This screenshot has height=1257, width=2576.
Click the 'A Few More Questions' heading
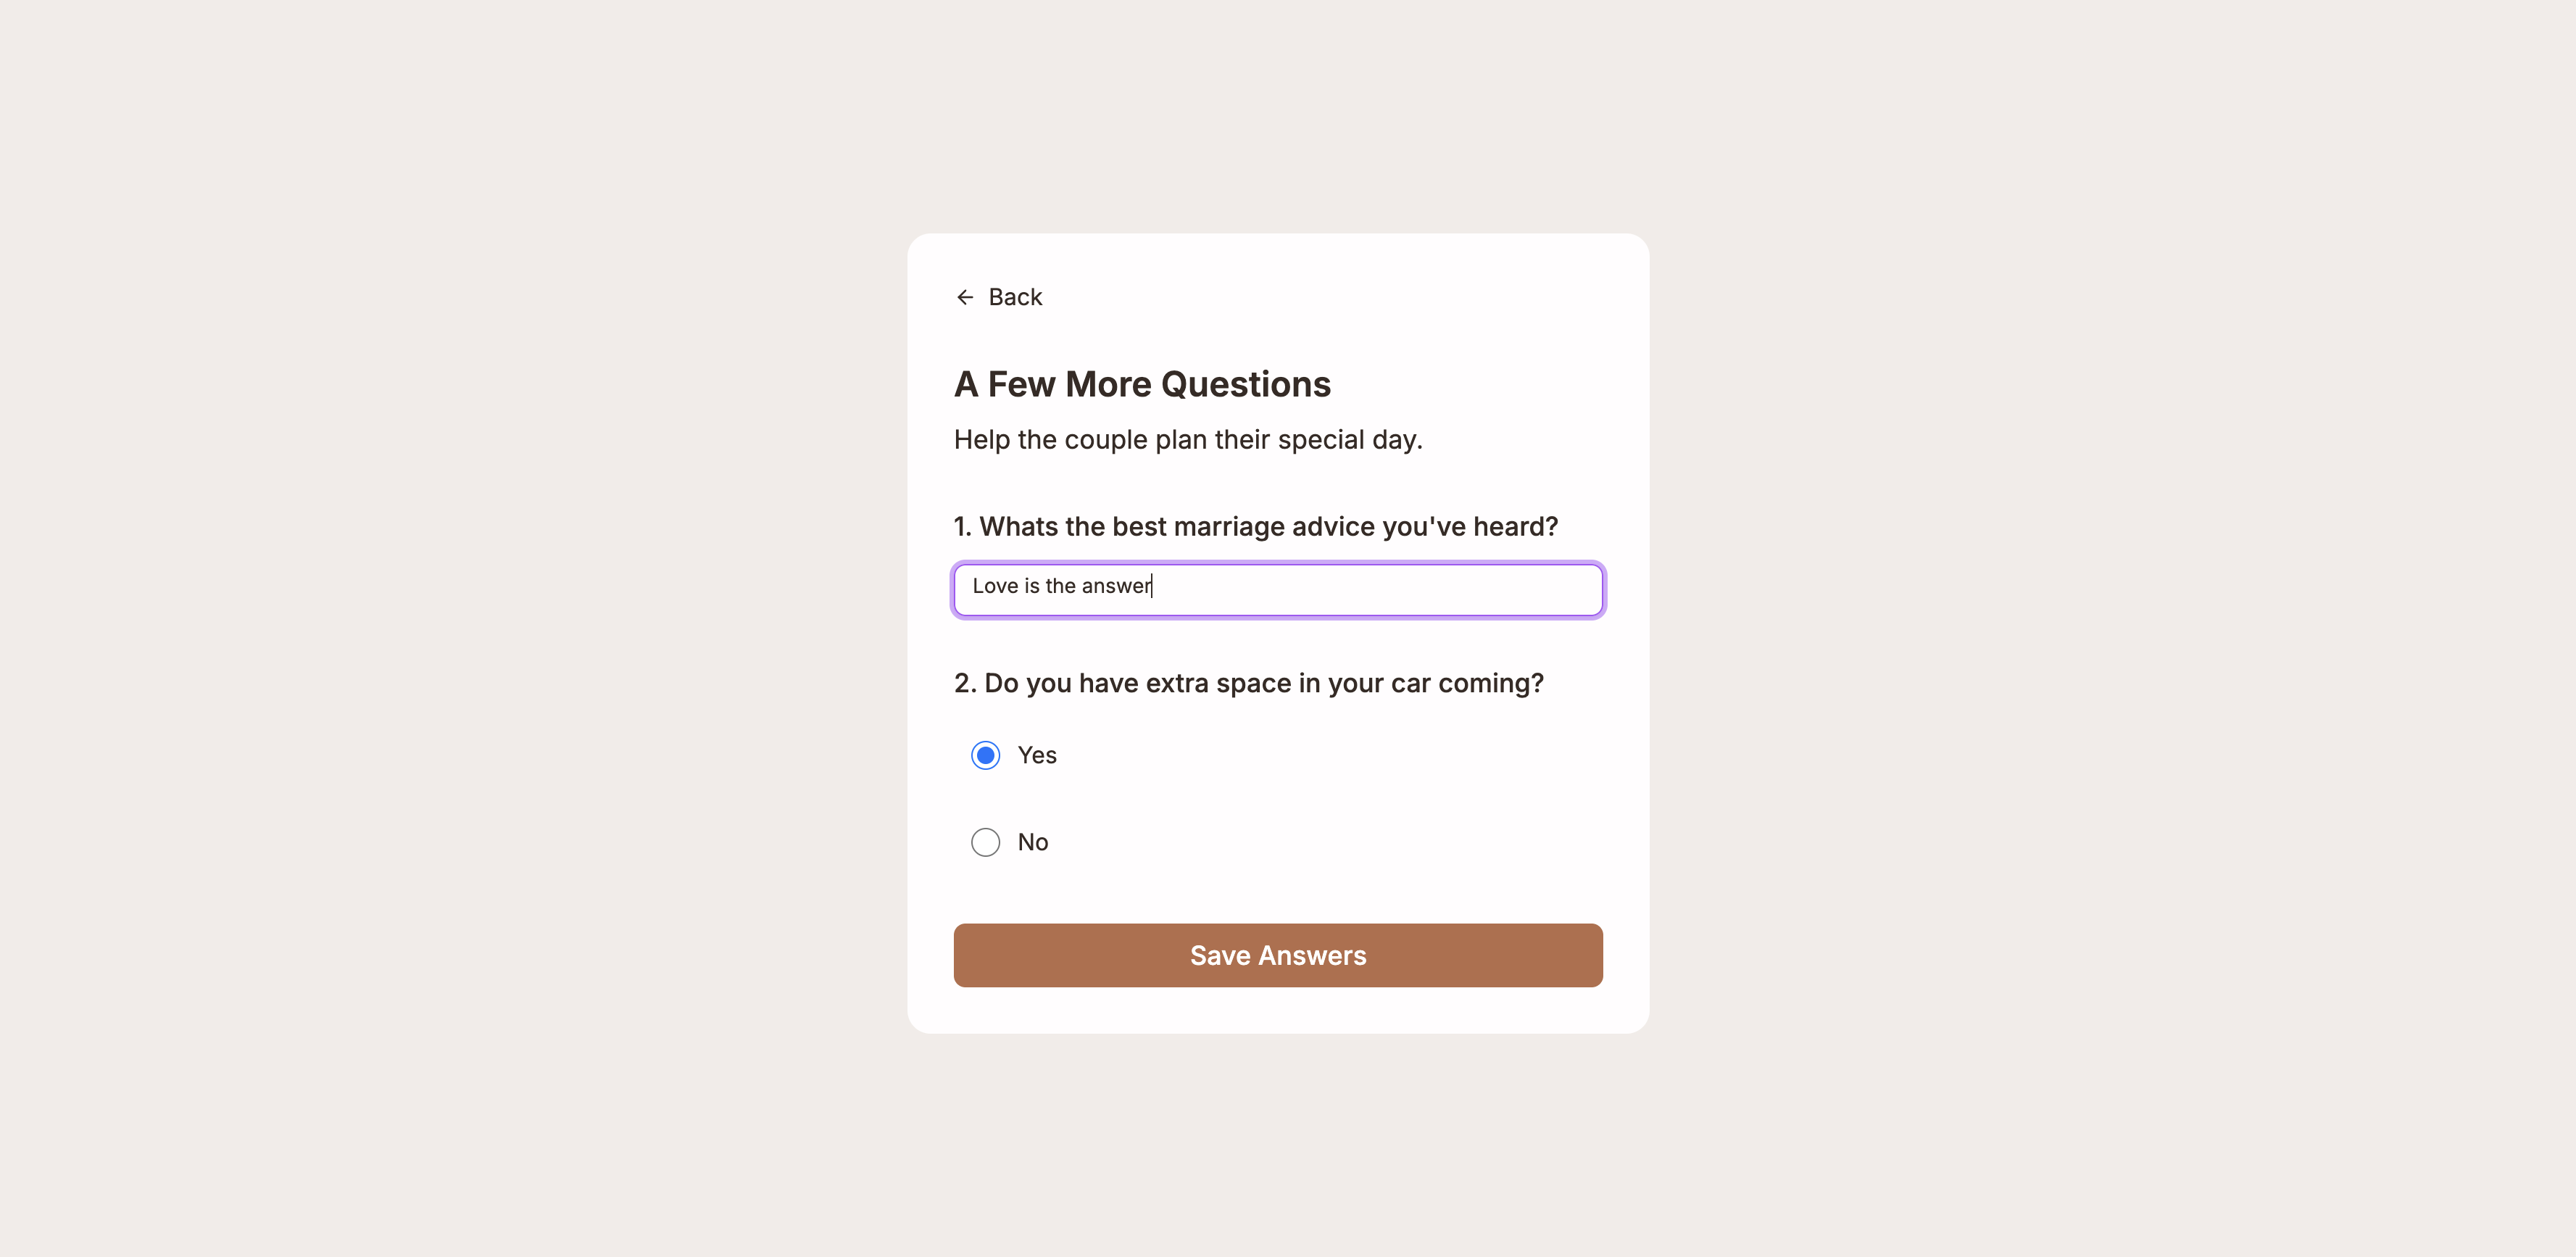click(1142, 383)
